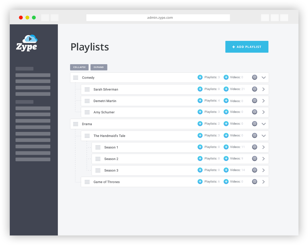Add videos to Sarah Silverman
This screenshot has height=245, width=308.
pos(226,89)
